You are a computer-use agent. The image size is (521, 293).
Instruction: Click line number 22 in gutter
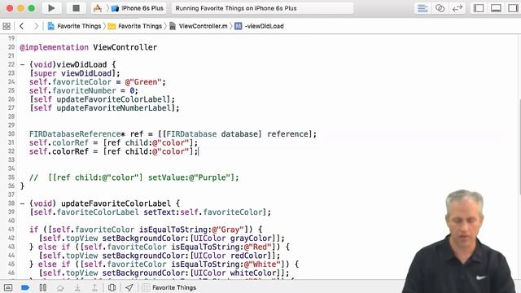point(11,64)
